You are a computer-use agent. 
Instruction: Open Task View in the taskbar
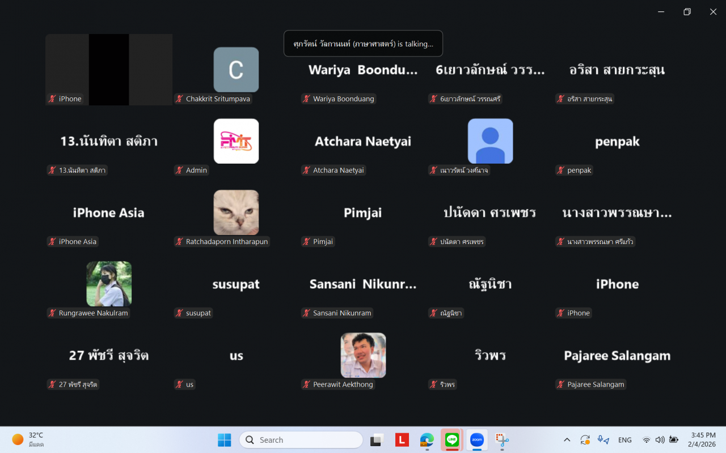point(377,440)
